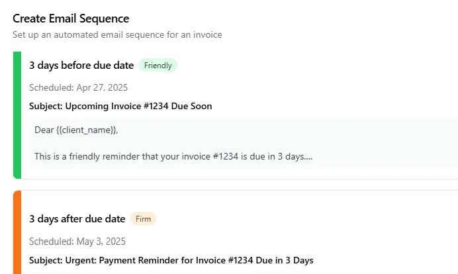Click the green accent bar on the first email card
The image size is (458, 274).
[17, 115]
